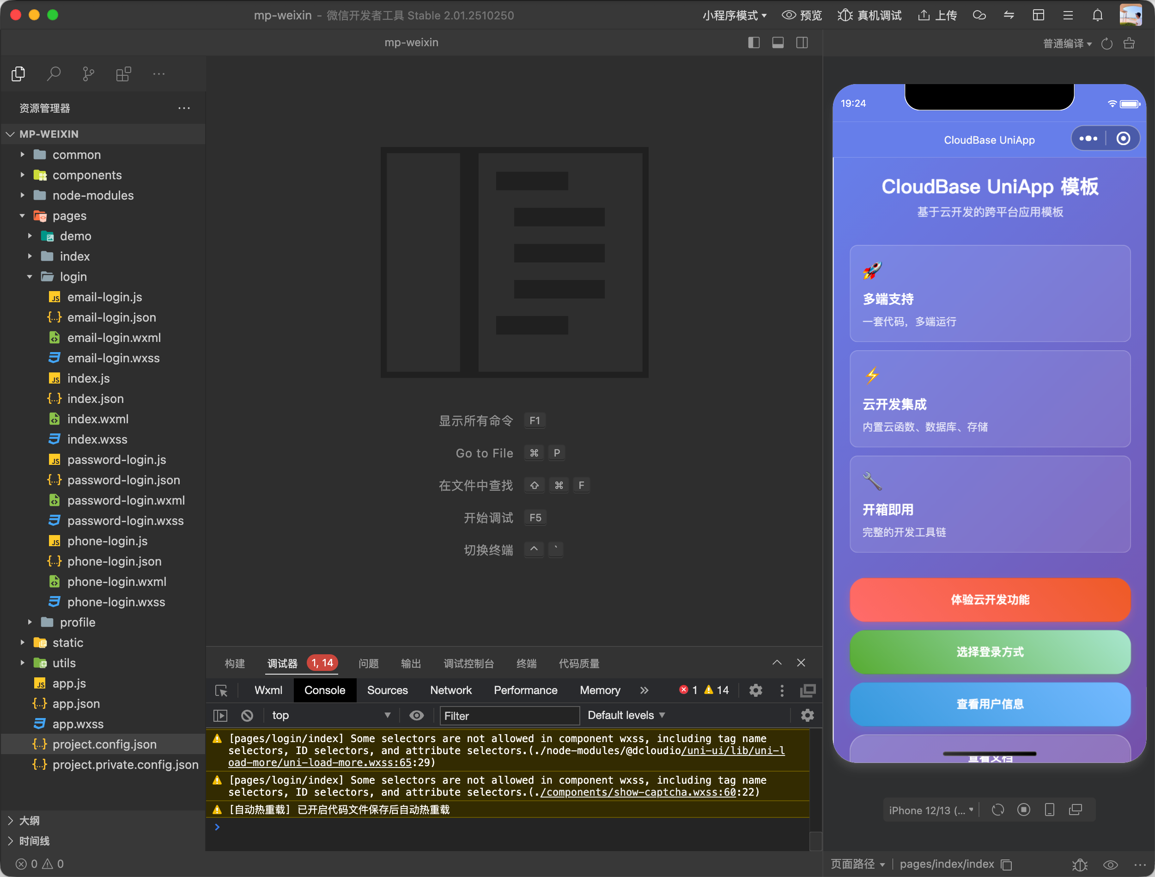This screenshot has height=877, width=1155.
Task: Select the element inspector arrow icon
Action: point(221,690)
